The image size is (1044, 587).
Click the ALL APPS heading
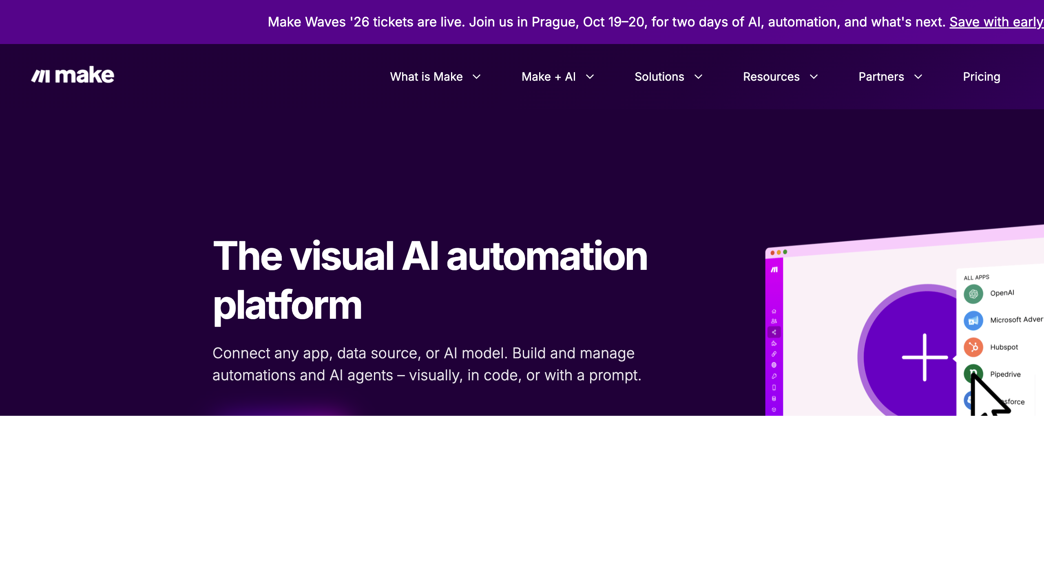tap(976, 277)
